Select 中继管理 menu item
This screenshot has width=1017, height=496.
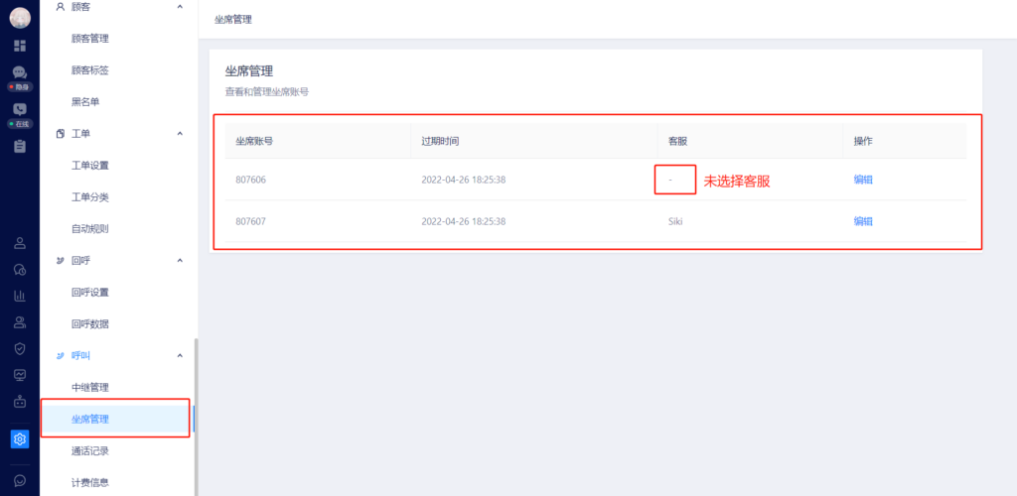[x=90, y=387]
